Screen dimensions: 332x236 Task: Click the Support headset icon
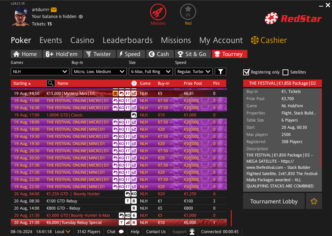point(192,231)
